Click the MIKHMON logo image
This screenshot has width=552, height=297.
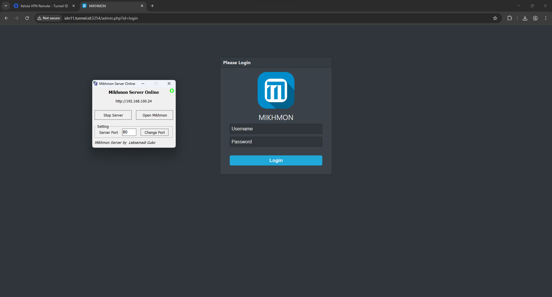click(276, 90)
